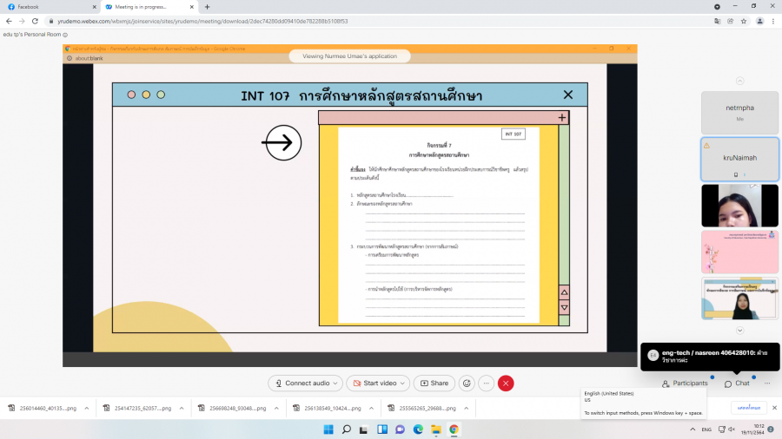Expand options for the first downloaded PNG file
This screenshot has height=439, width=782.
click(x=86, y=407)
